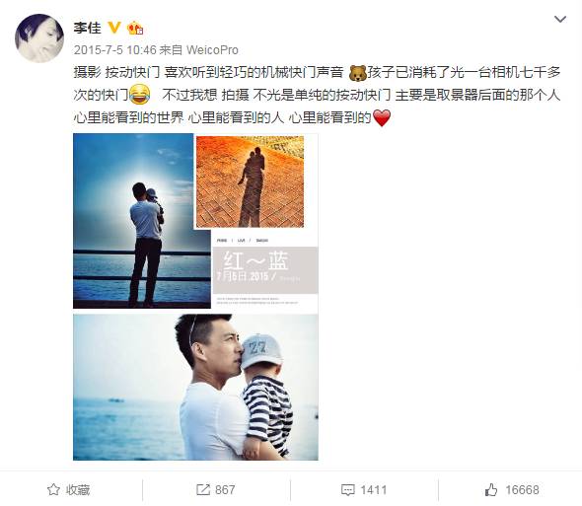This screenshot has height=506, width=582.
Task: Click the yellow V verified badge
Action: coord(114,28)
